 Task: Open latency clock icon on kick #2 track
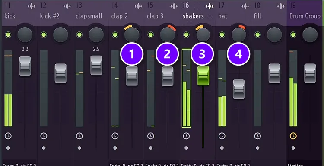click(44, 136)
